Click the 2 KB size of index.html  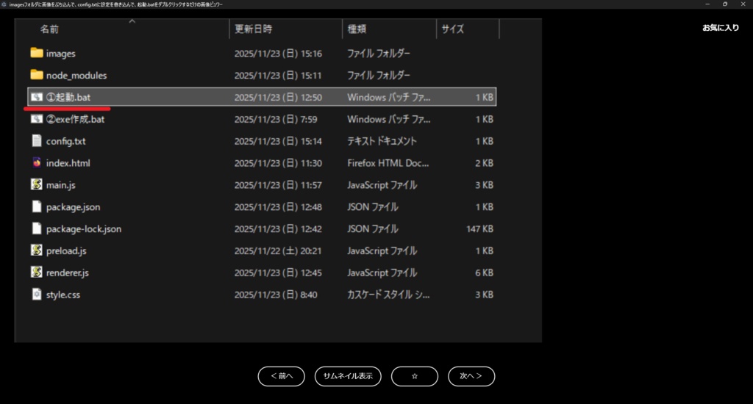point(484,163)
